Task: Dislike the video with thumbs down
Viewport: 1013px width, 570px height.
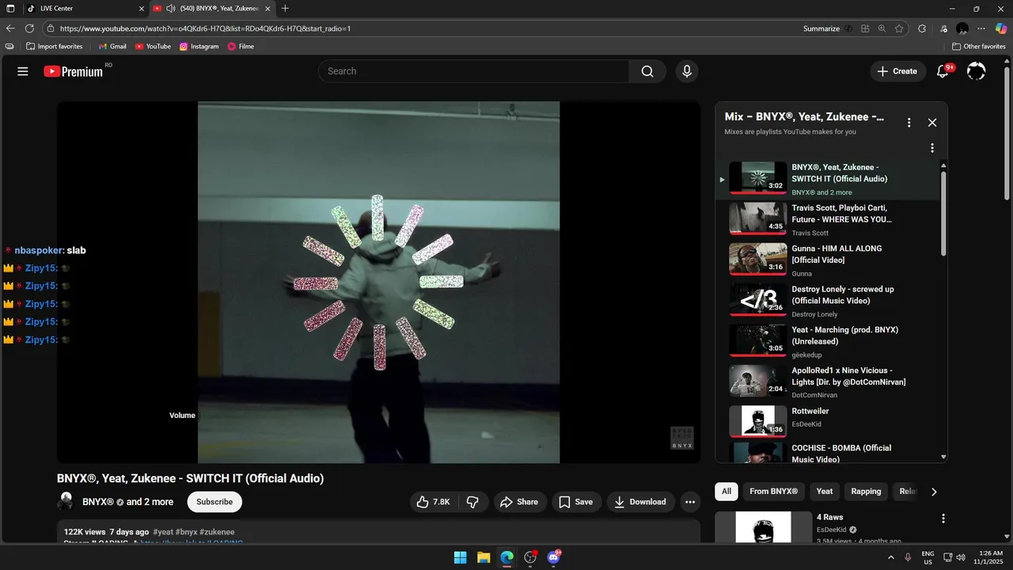Action: (x=472, y=502)
